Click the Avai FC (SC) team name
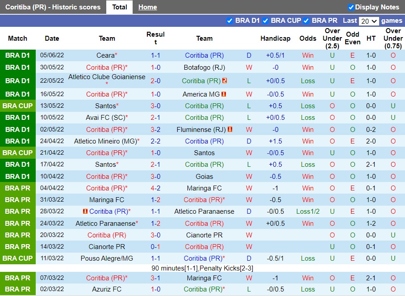The image size is (405, 296). click(105, 118)
